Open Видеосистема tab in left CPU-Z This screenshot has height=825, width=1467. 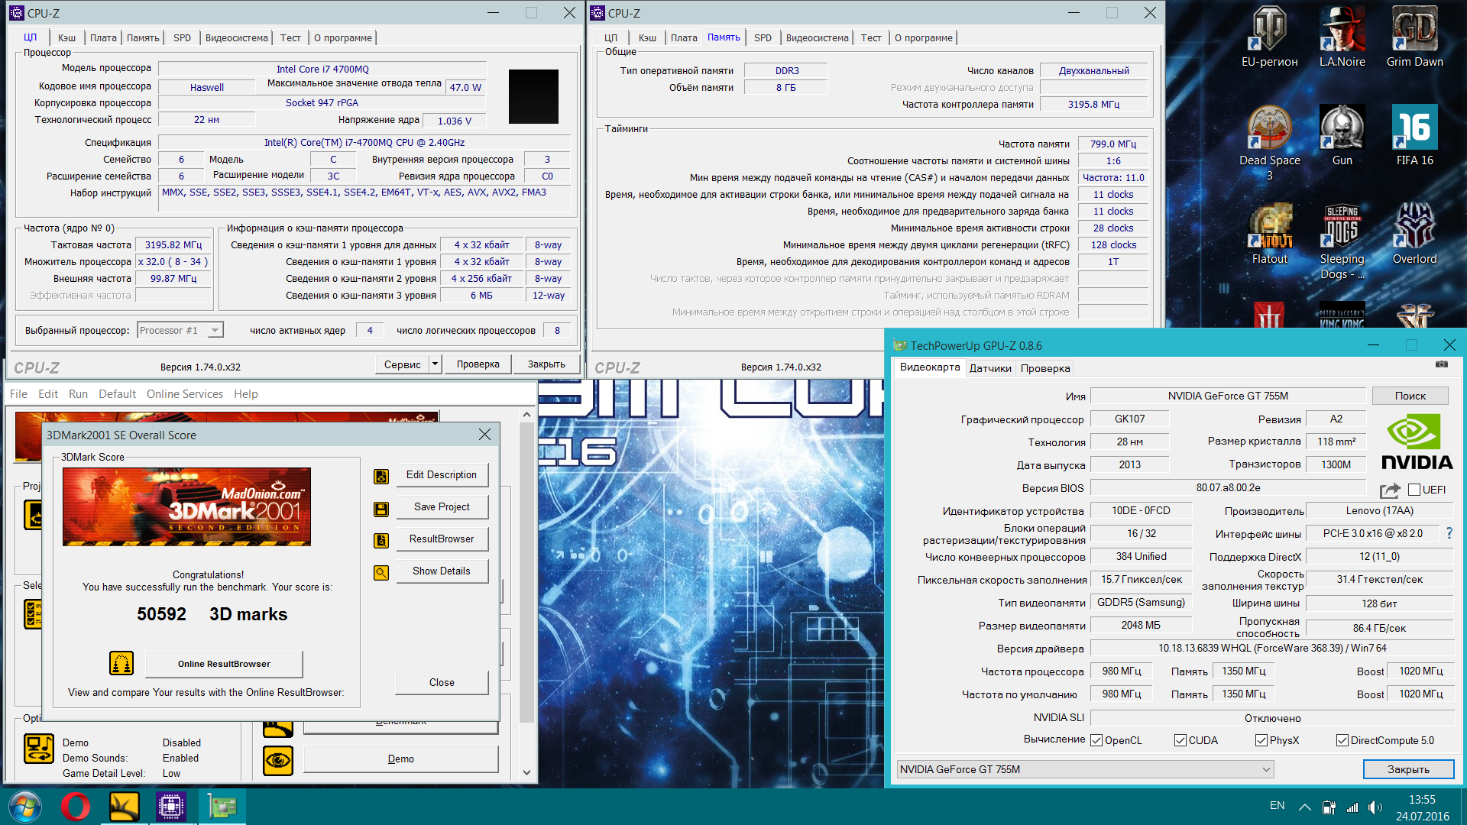tap(236, 37)
